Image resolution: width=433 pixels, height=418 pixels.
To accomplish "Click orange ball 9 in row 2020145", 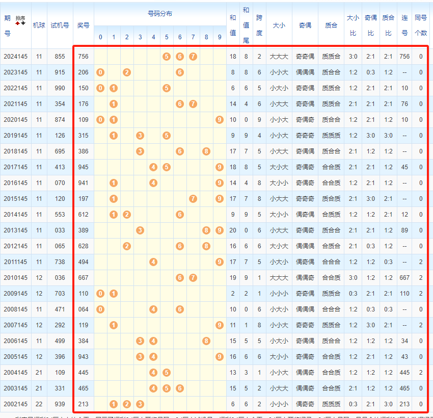I will (x=220, y=120).
